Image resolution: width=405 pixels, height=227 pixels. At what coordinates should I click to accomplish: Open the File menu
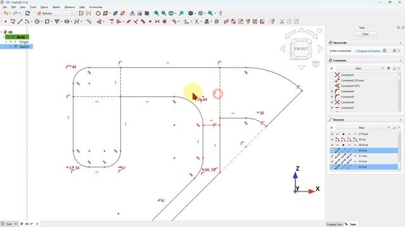click(5, 7)
